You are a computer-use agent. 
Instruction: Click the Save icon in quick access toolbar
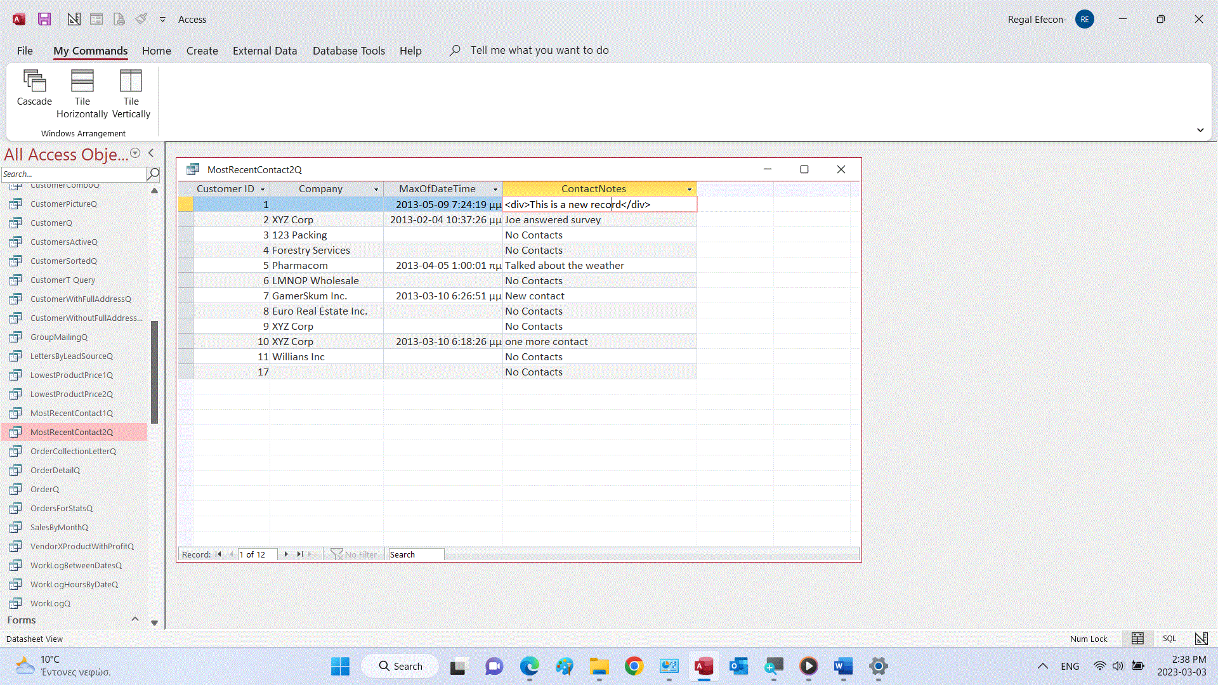coord(44,19)
